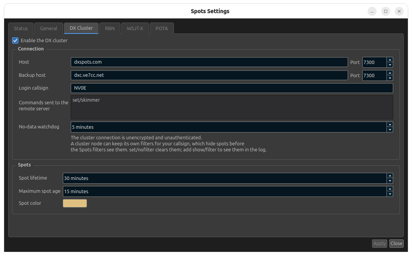Switch to the RBN tab
Viewport: 412px width, 256px height.
click(x=110, y=28)
